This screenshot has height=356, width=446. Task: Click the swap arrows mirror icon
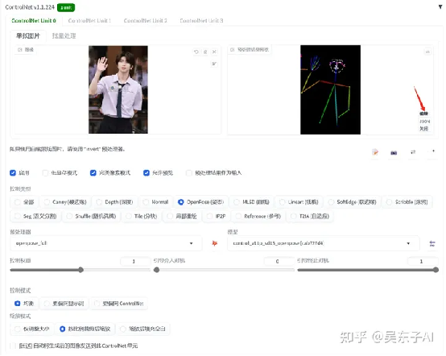point(413,152)
